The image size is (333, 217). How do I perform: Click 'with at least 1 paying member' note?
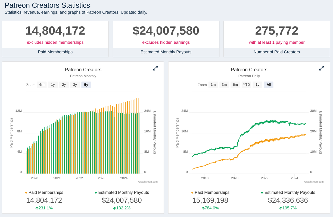pyautogui.click(x=277, y=42)
